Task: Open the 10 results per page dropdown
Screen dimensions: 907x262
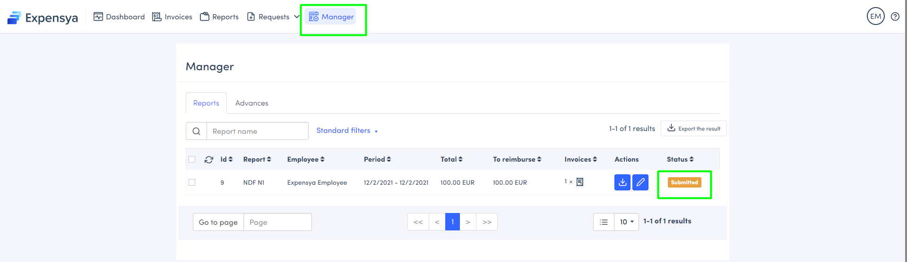Action: (626, 222)
